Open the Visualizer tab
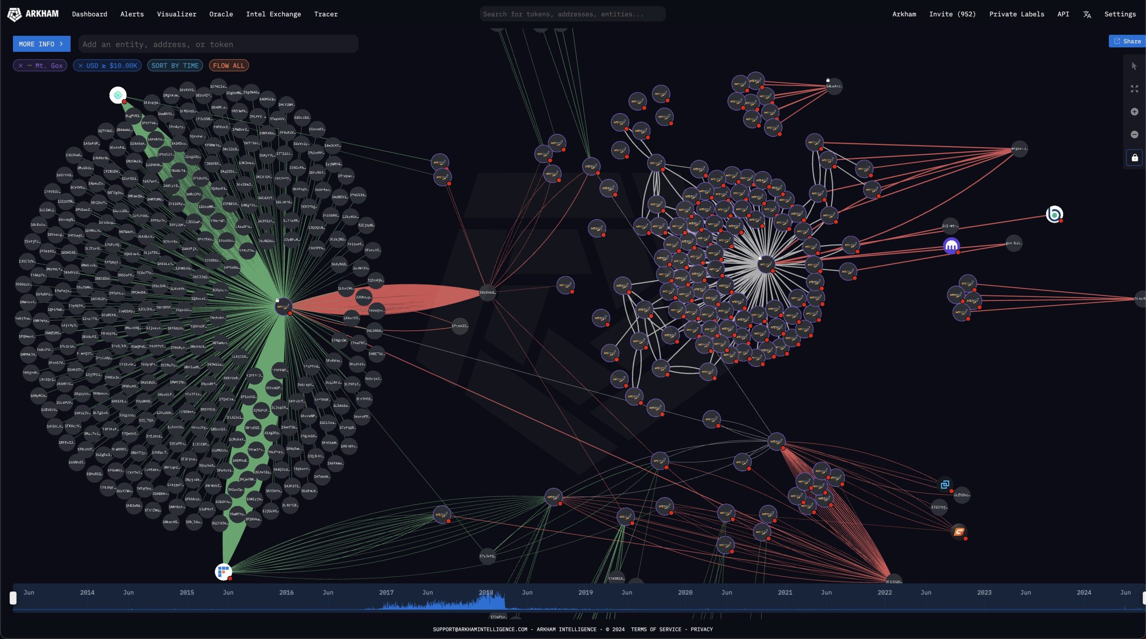 (176, 14)
